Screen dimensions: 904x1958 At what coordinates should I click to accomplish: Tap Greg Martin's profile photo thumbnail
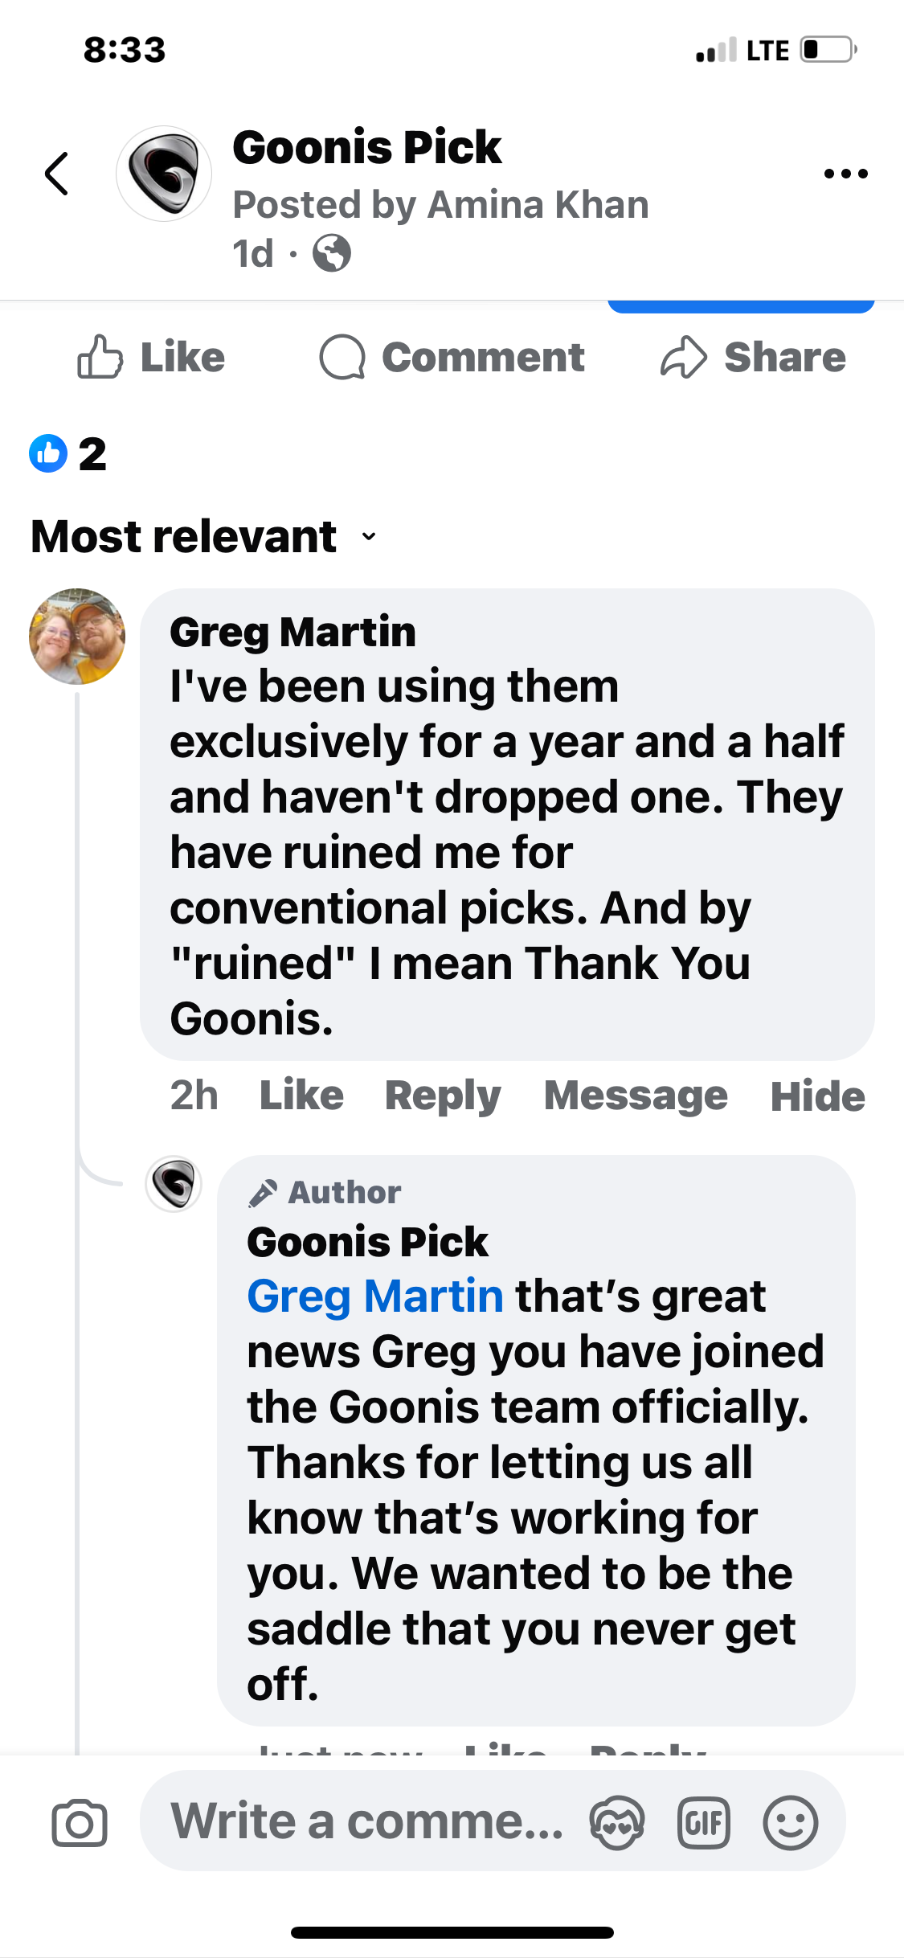coord(77,637)
